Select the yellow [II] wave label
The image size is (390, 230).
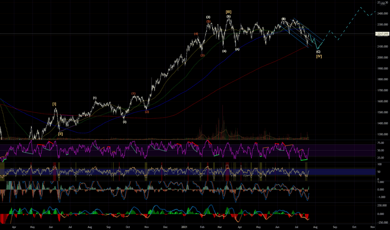point(60,134)
